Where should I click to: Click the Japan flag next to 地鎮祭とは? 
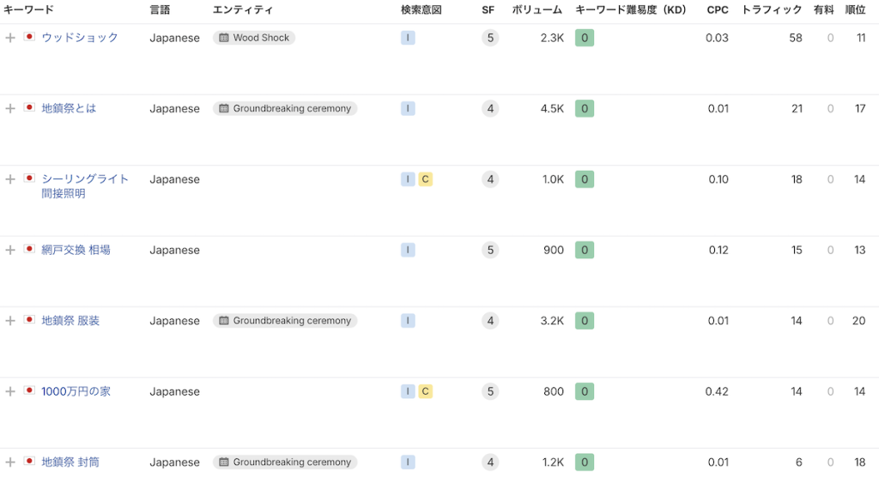(29, 108)
